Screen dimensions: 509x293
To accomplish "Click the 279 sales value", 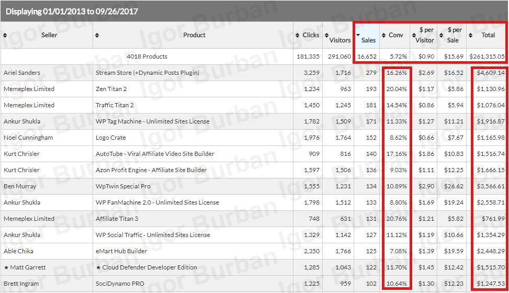I will pos(371,73).
